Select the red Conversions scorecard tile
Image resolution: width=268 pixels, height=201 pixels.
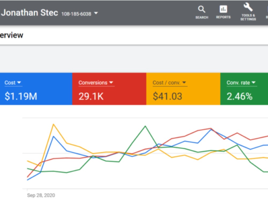109,89
